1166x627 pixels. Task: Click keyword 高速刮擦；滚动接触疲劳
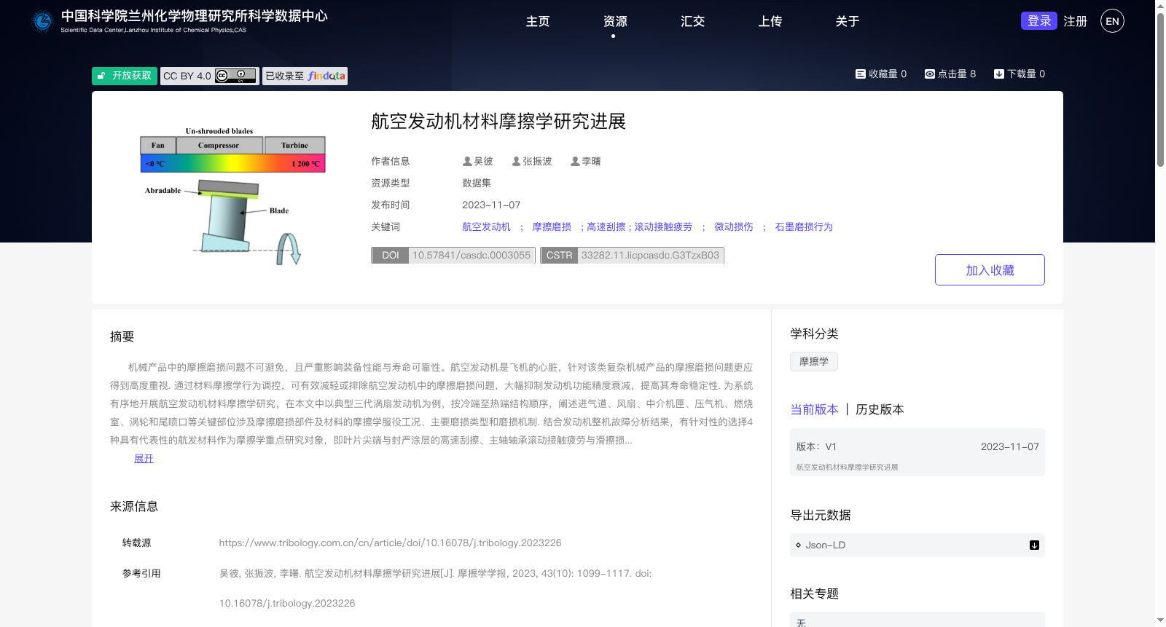click(639, 226)
